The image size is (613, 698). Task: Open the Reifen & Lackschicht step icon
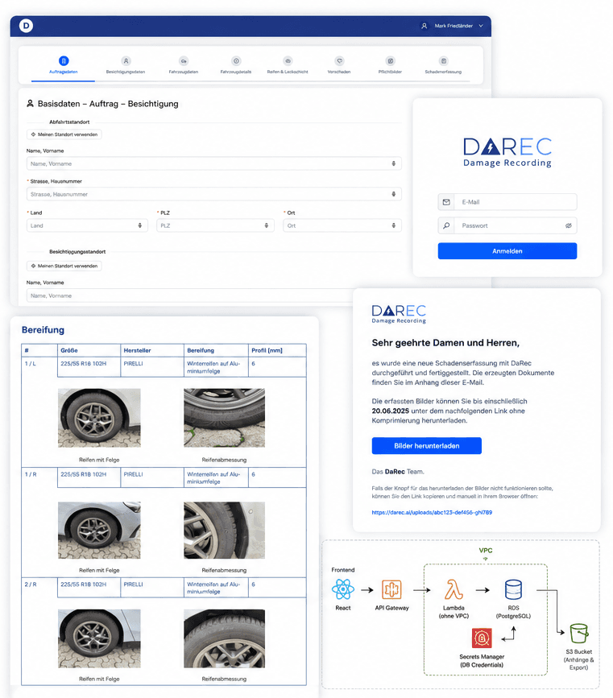point(288,61)
